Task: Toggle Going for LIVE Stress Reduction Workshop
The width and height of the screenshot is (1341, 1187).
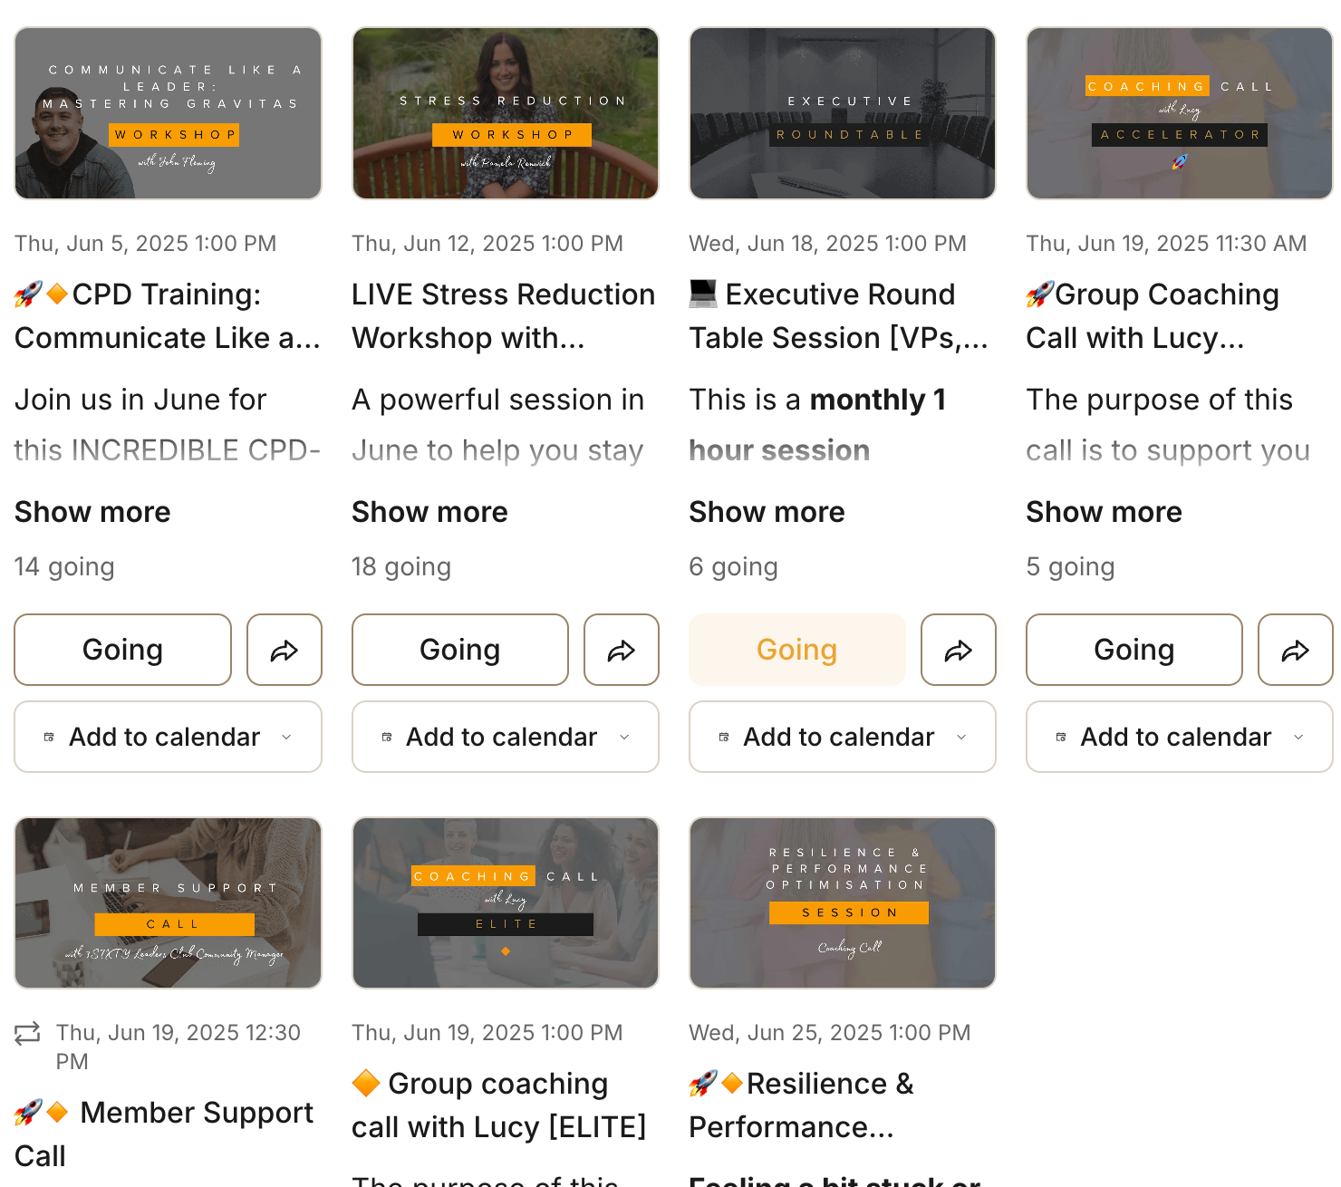Action: [x=460, y=650]
